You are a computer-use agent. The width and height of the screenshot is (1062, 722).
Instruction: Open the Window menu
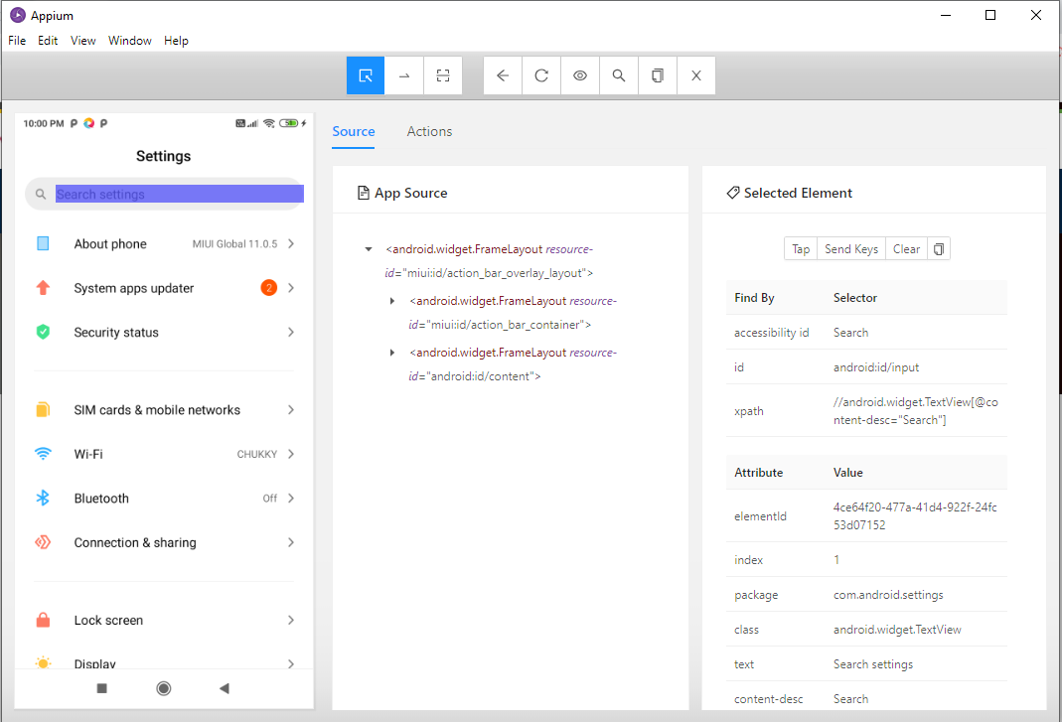(130, 41)
